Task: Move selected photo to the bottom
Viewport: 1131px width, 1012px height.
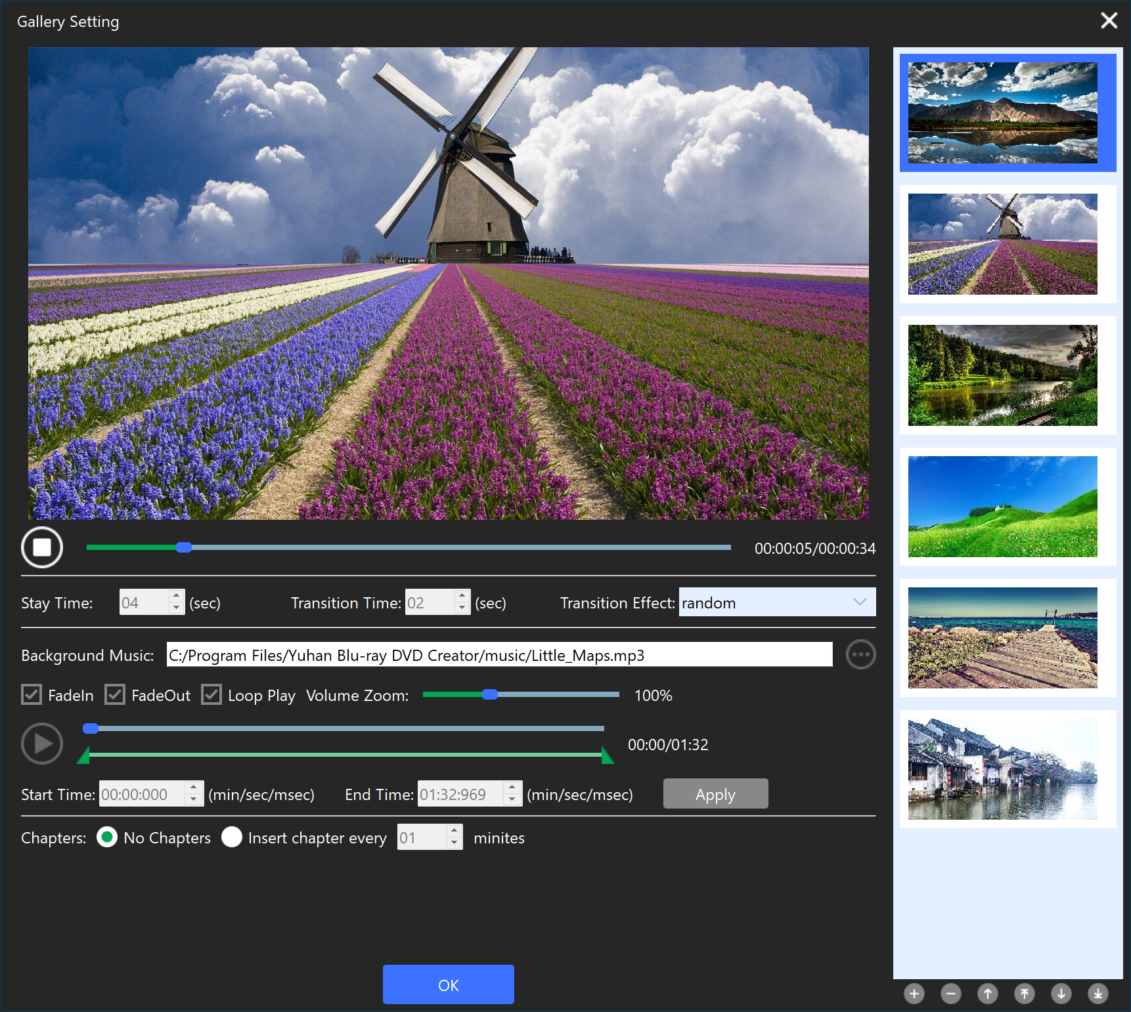Action: [x=1098, y=994]
